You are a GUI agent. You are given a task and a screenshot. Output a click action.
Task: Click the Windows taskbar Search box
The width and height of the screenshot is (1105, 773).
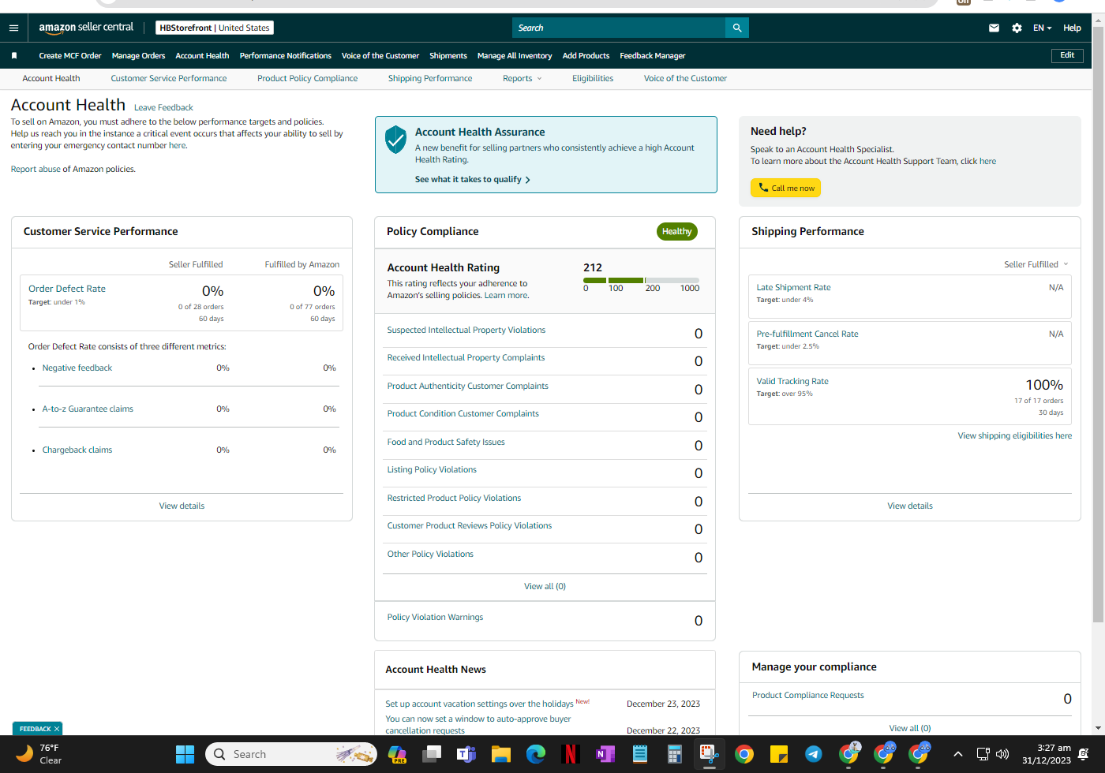291,754
